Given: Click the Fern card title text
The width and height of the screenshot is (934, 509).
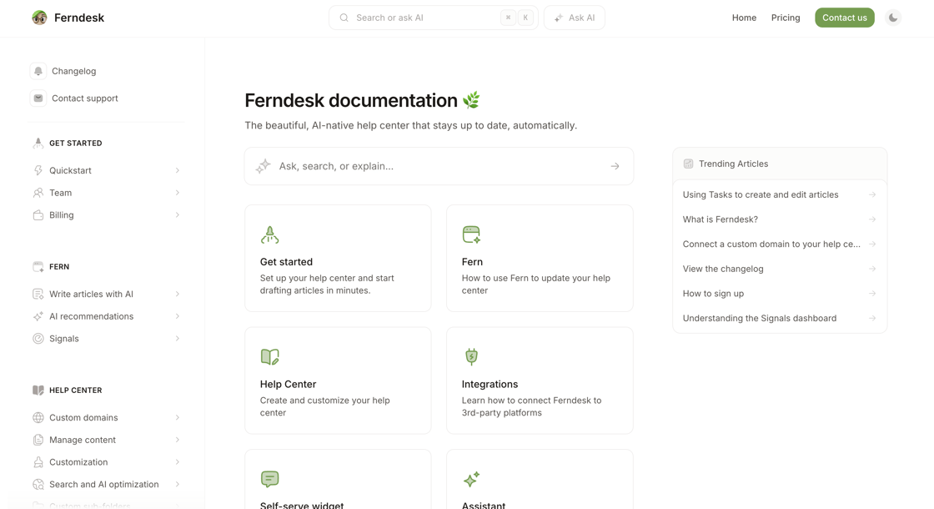Looking at the screenshot, I should point(472,262).
